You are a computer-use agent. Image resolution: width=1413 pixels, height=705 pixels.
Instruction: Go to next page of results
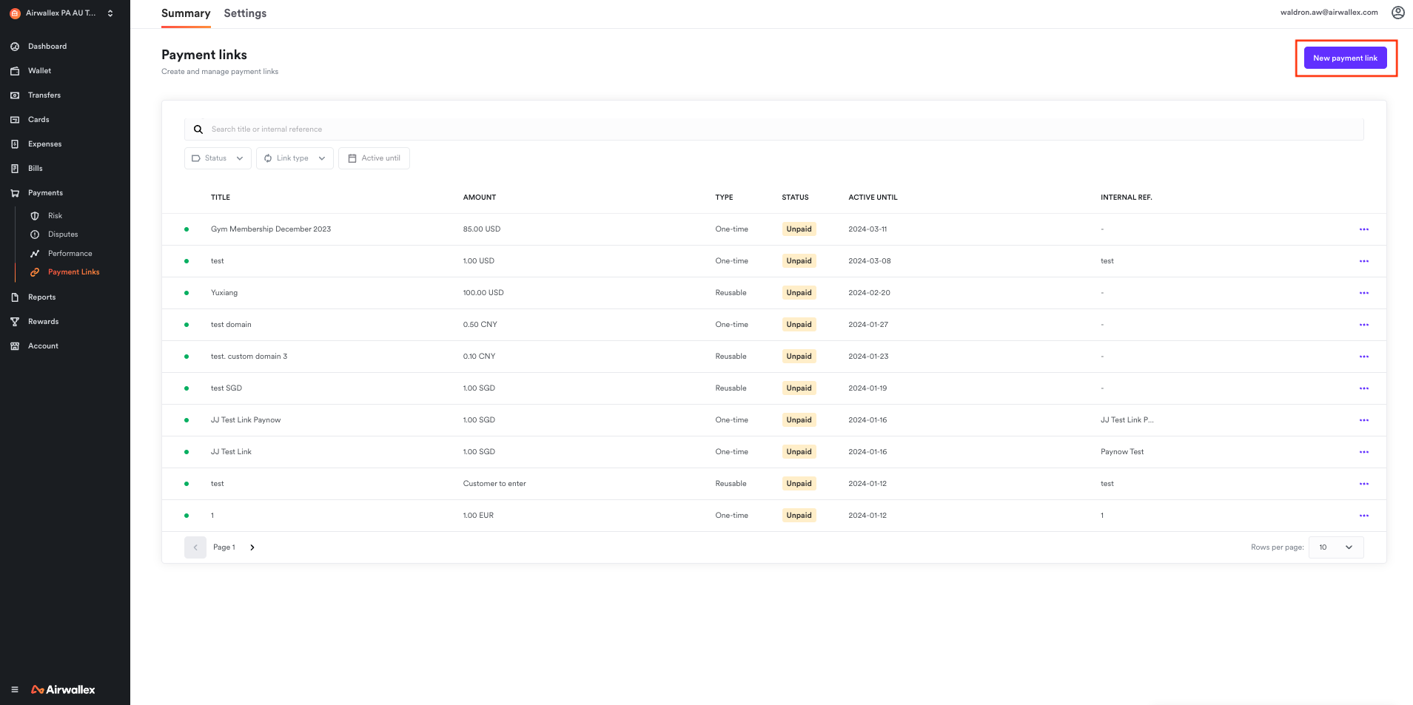252,547
